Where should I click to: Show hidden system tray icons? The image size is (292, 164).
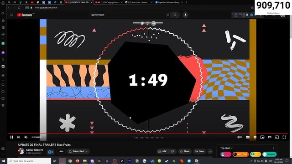click(x=251, y=161)
